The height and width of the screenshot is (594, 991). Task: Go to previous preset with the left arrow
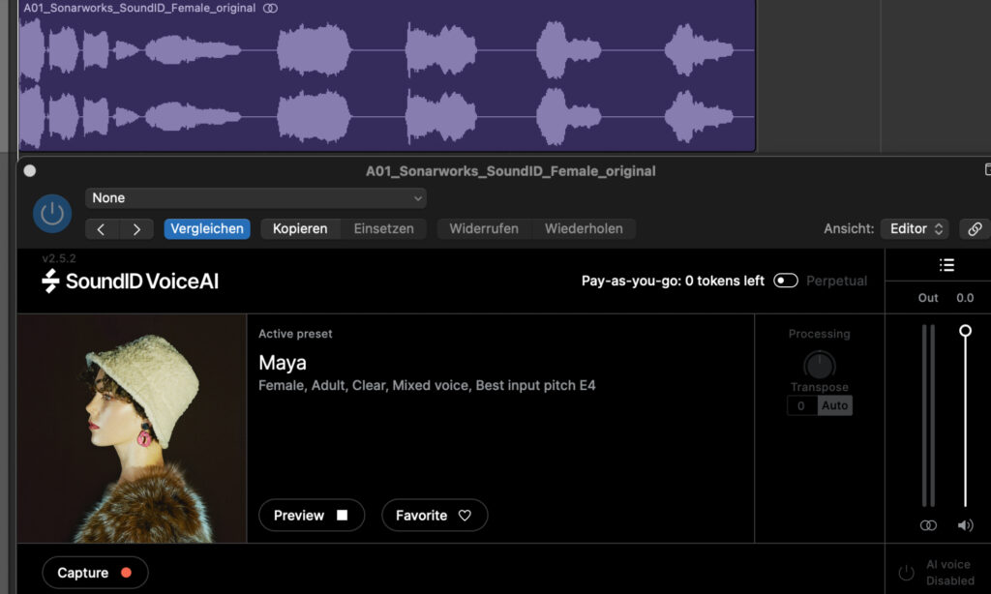coord(101,229)
